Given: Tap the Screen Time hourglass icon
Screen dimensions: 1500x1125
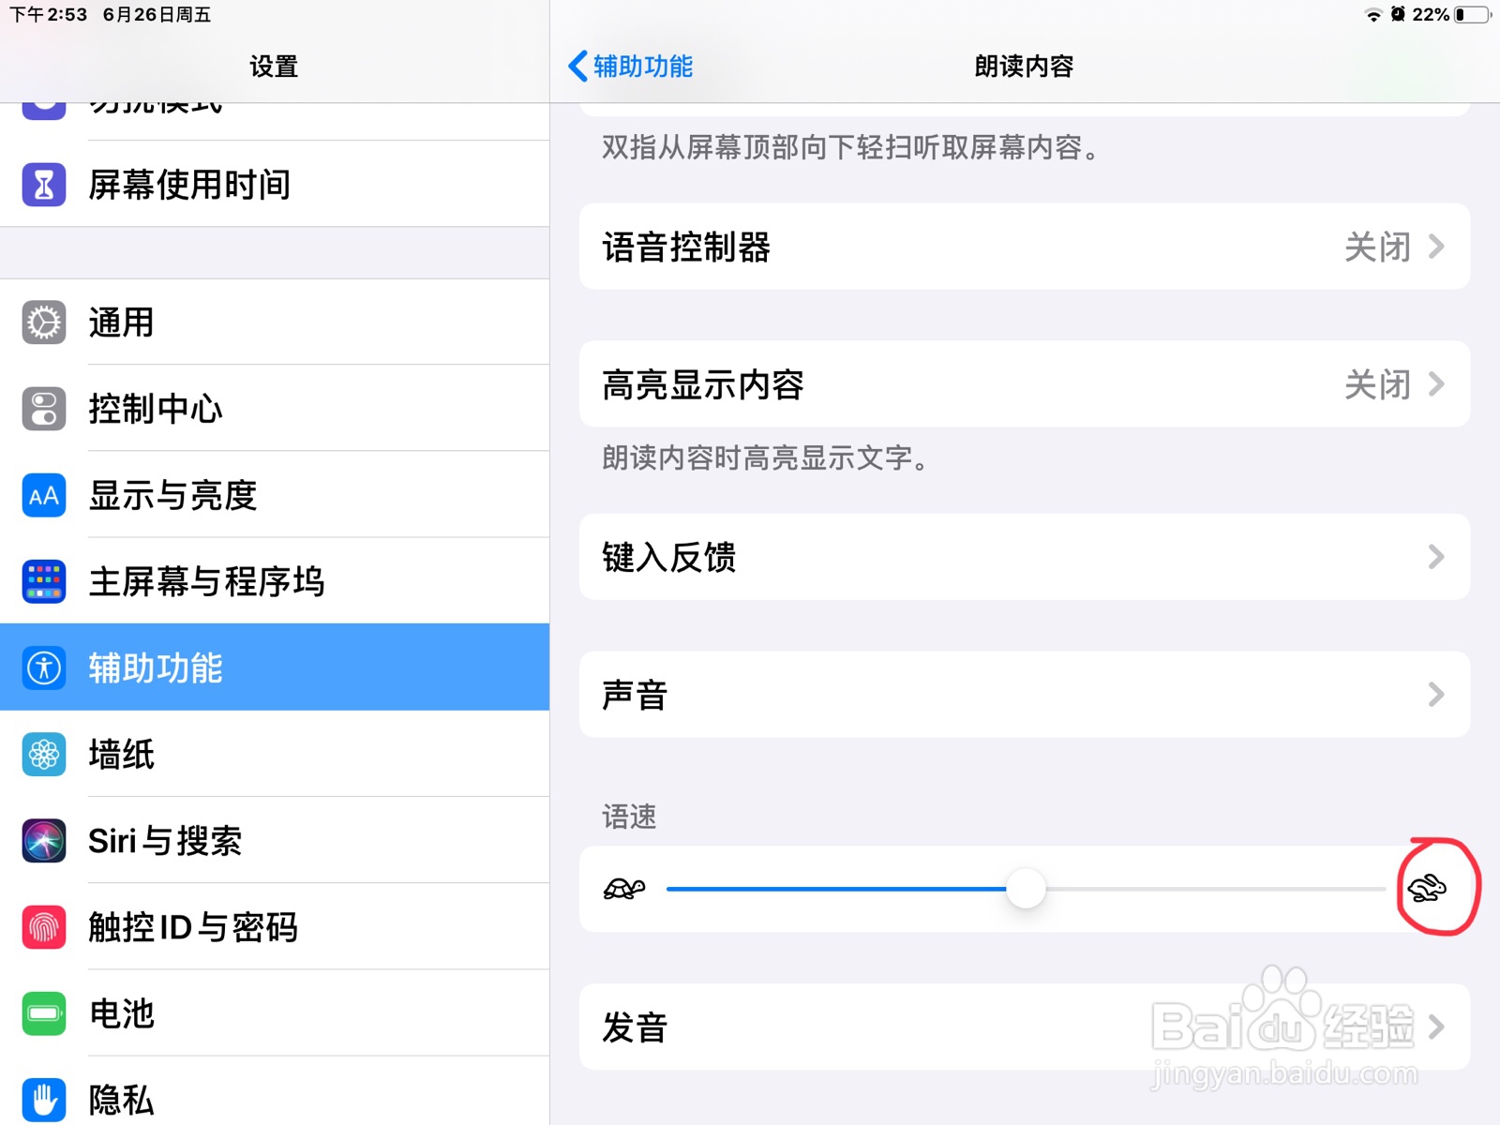Looking at the screenshot, I should [x=44, y=185].
